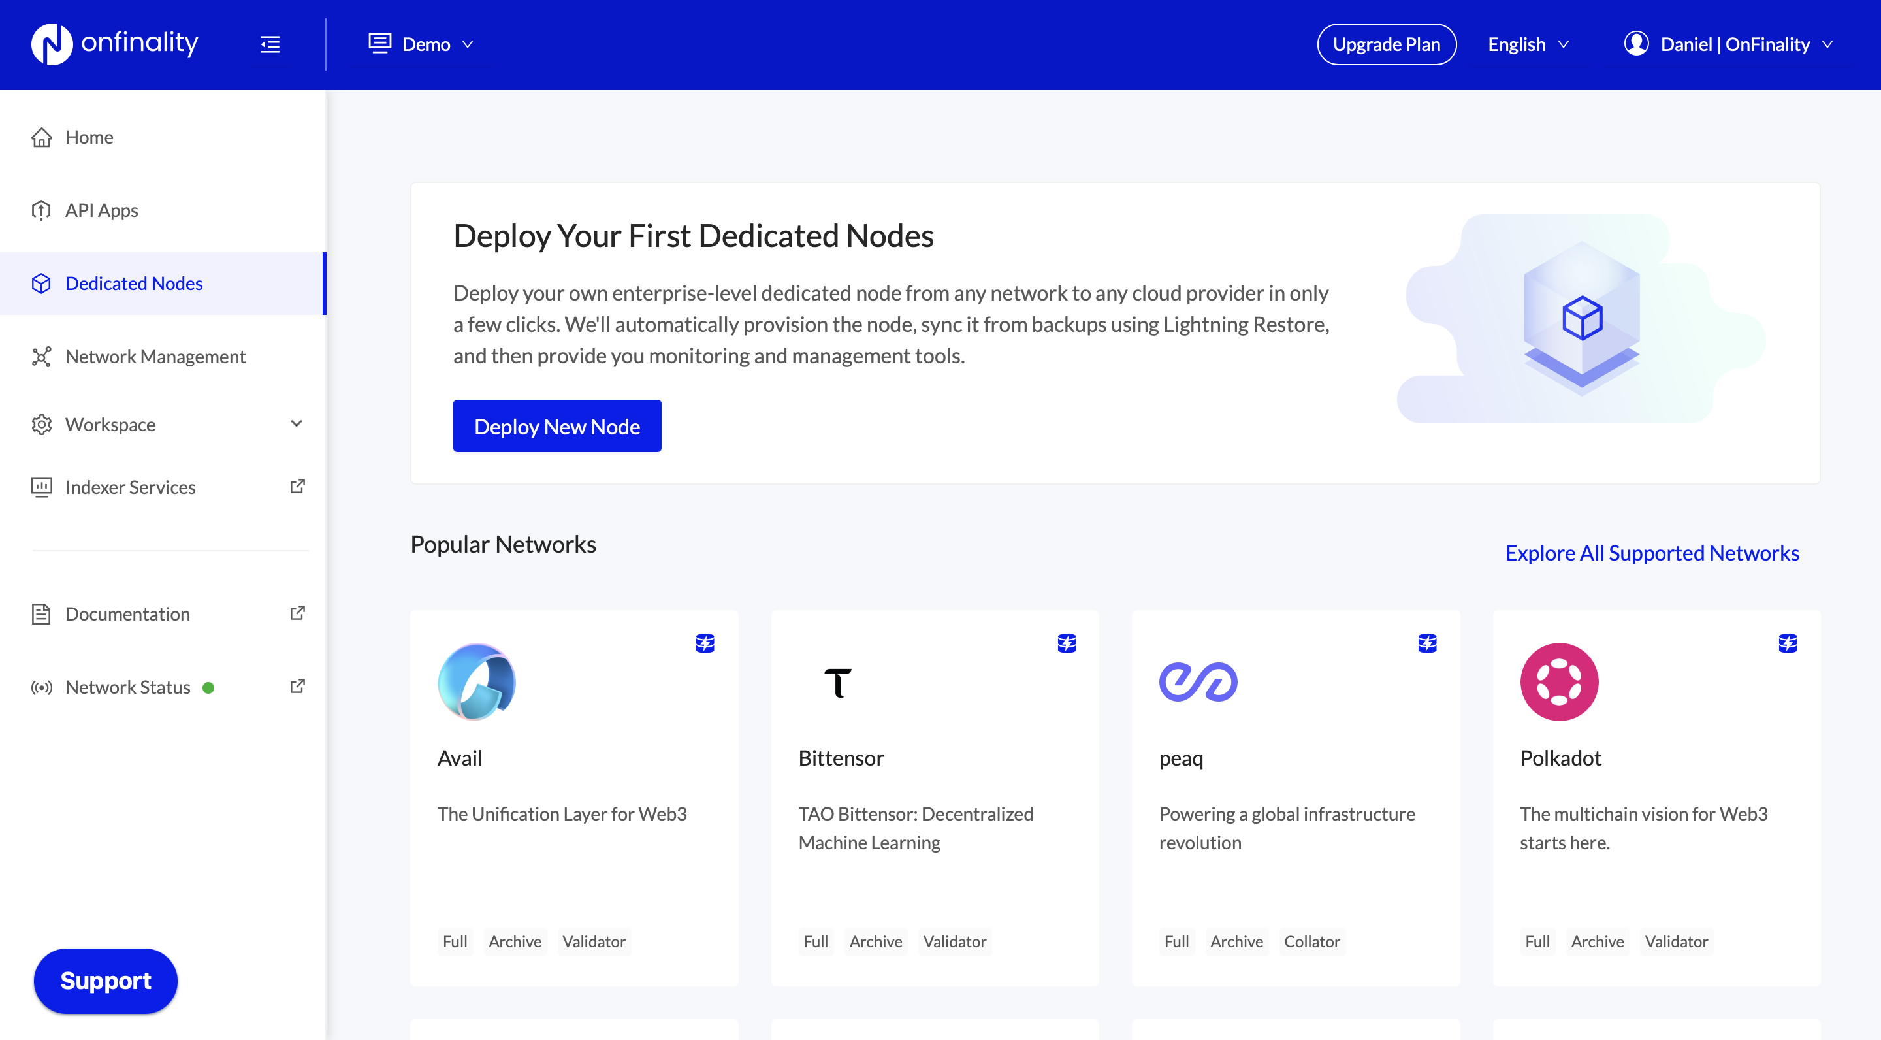Go to API Apps in sidebar
This screenshot has width=1881, height=1040.
pyautogui.click(x=101, y=210)
